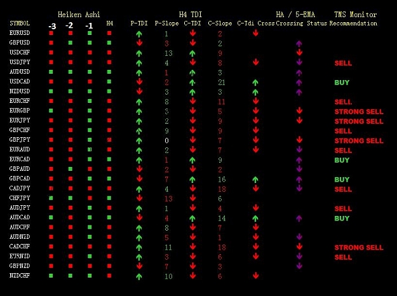The width and height of the screenshot is (397, 296).
Task: Click the EURAUD purple down arrow
Action: click(x=299, y=149)
